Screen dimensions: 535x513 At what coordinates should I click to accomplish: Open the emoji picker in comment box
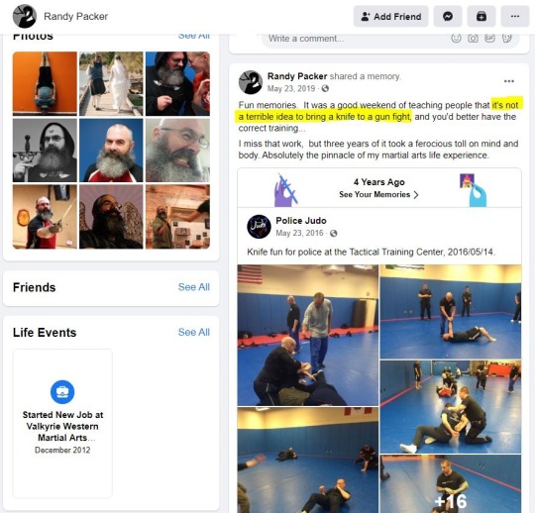pyautogui.click(x=456, y=38)
